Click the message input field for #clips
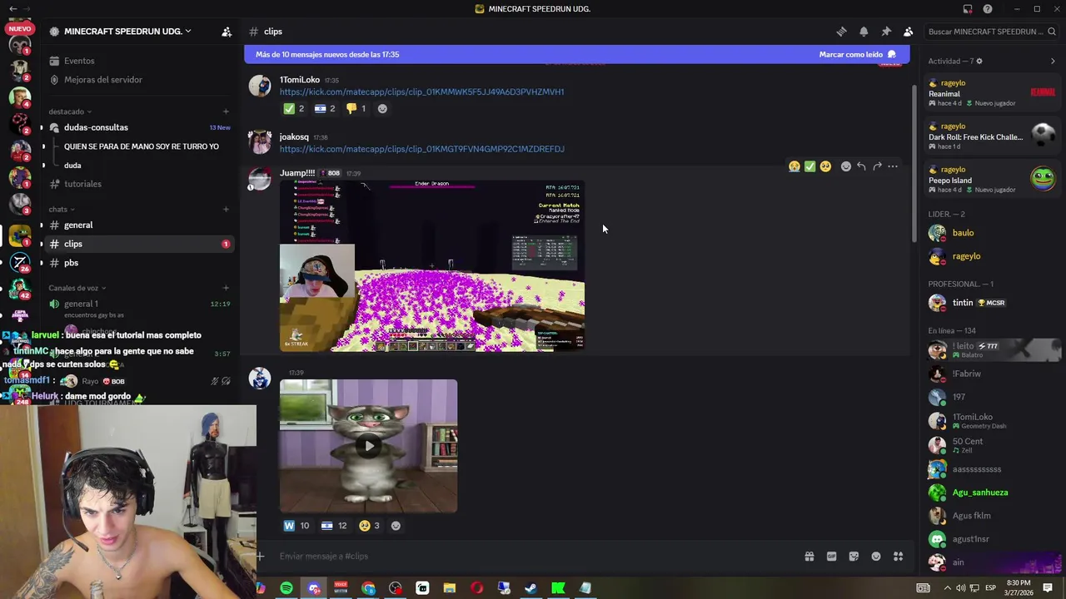The image size is (1066, 599). coord(533,557)
